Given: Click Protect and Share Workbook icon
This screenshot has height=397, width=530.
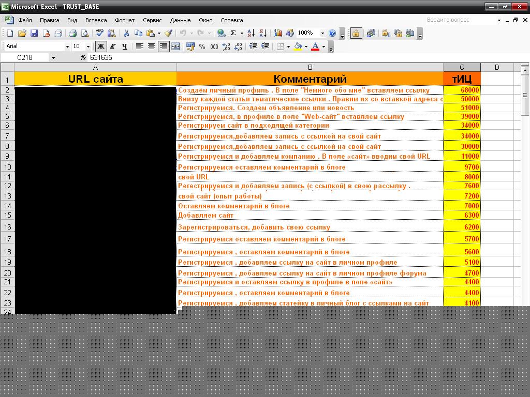Looking at the screenshot, I should coord(410,33).
